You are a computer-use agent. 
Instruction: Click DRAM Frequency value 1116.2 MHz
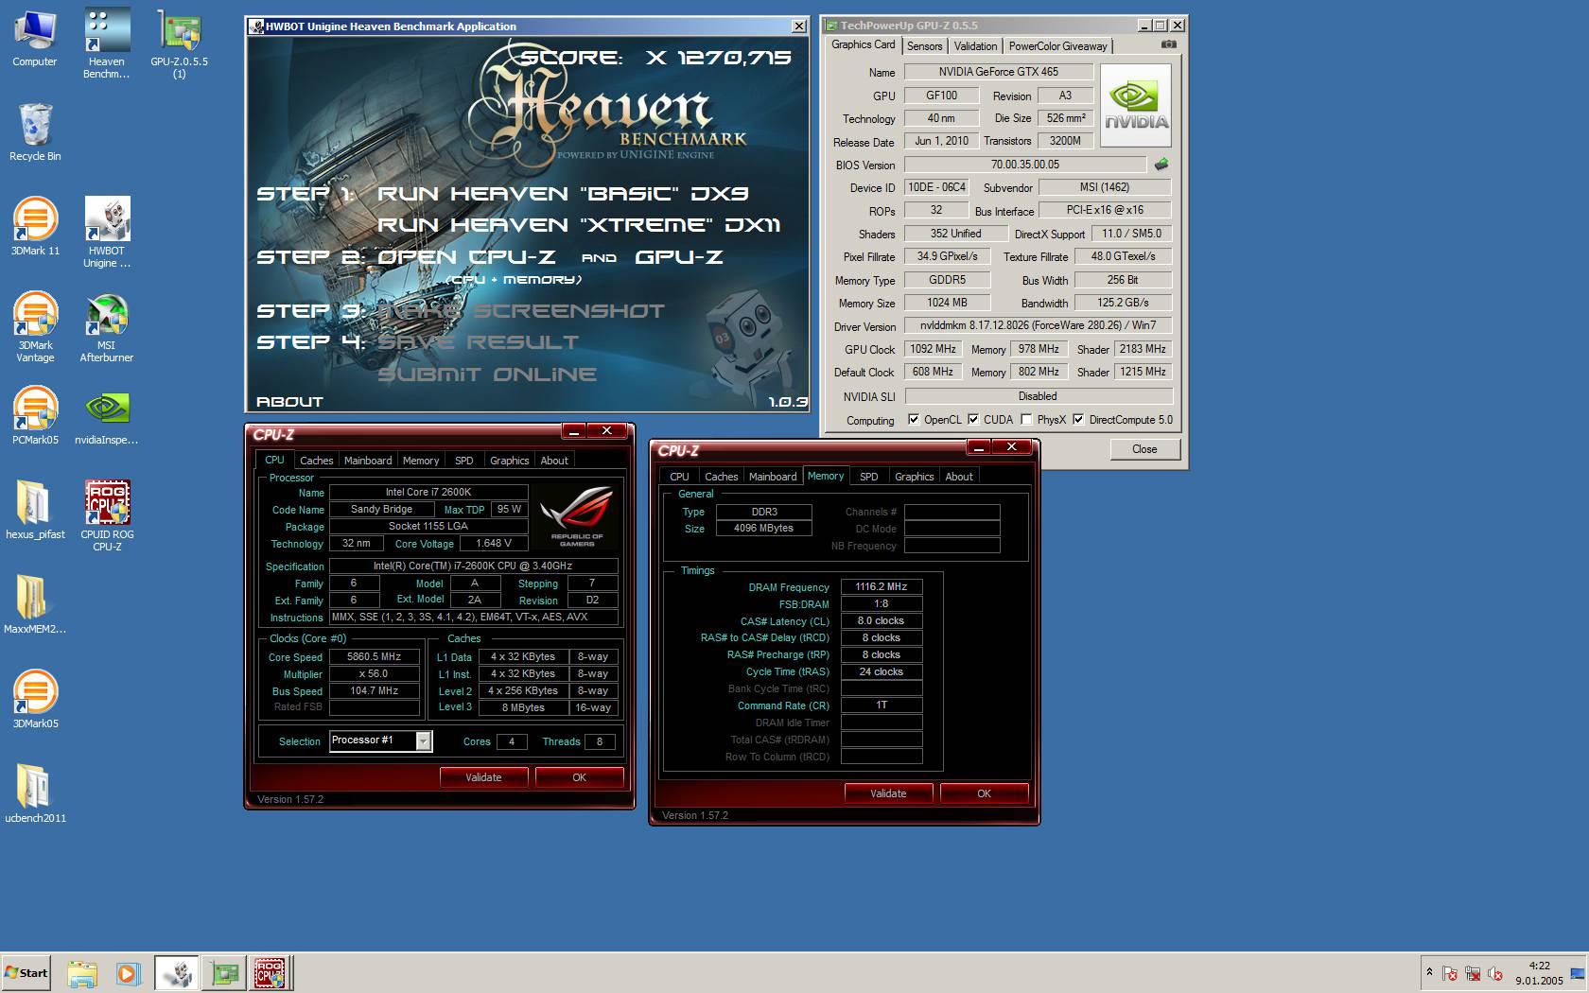point(882,586)
